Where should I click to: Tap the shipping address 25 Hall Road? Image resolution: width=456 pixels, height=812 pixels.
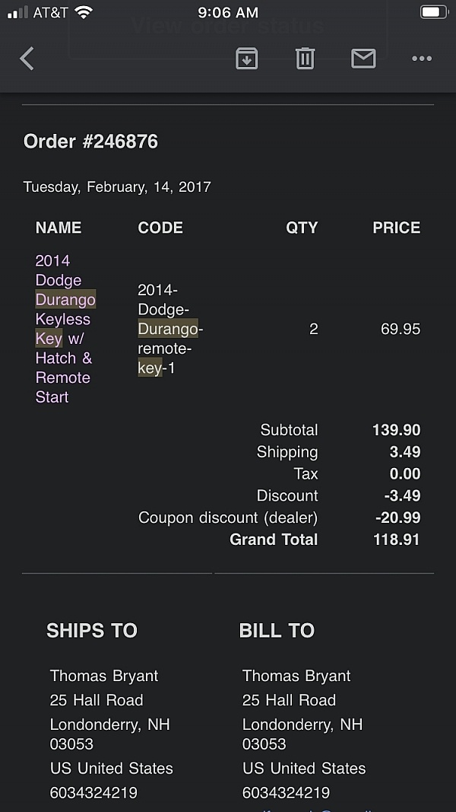97,700
